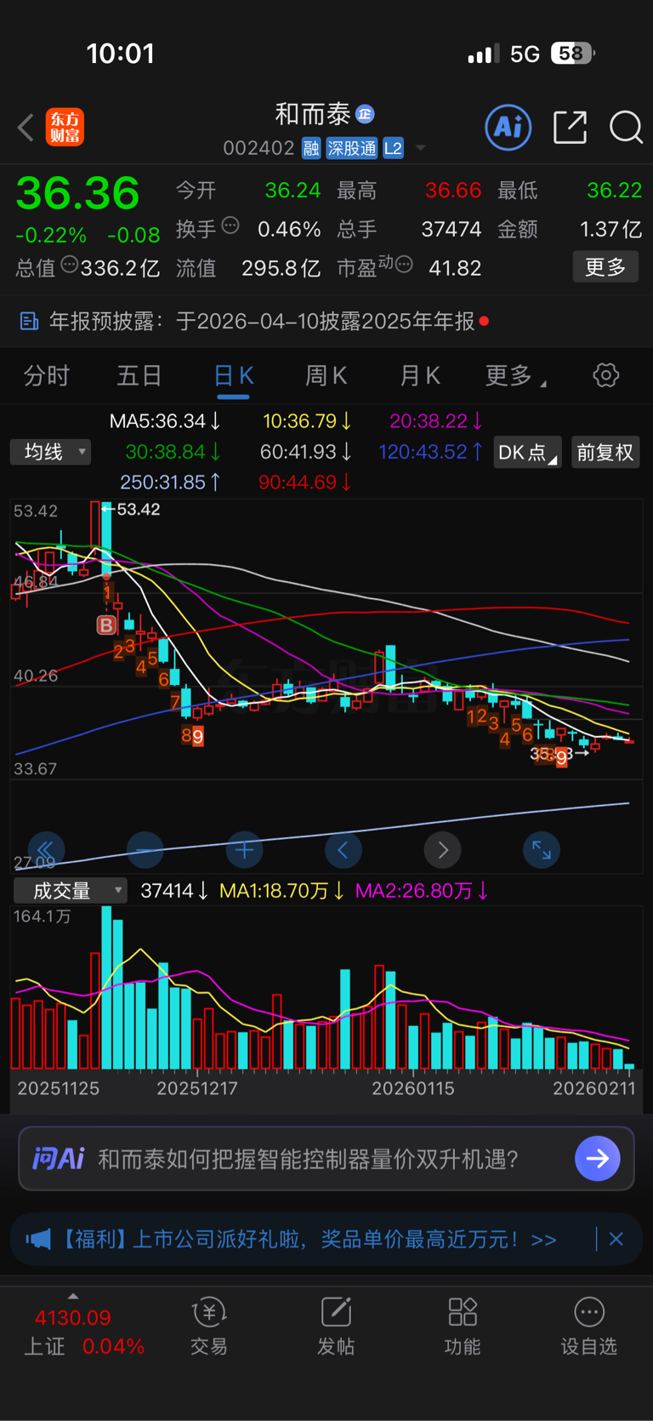The width and height of the screenshot is (653, 1421).
Task: Jump to earliest candles with double-left arrow
Action: coord(46,849)
